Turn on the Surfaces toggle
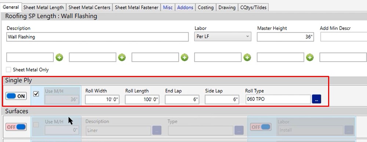Screen dimensions: 367x142 16,127
